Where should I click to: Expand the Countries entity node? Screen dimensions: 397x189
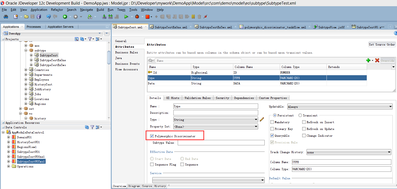(26, 70)
